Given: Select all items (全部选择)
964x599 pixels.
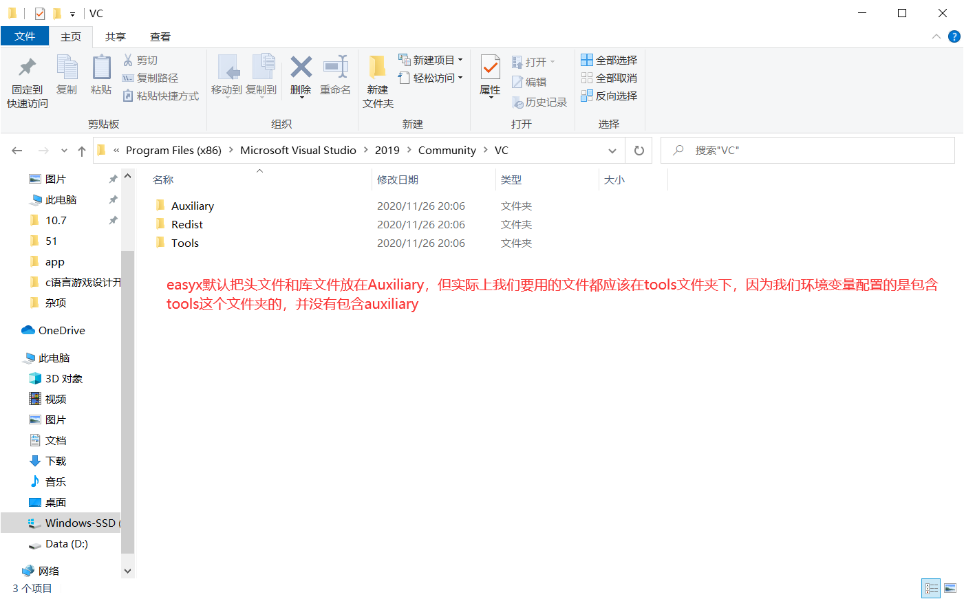Looking at the screenshot, I should tap(608, 60).
